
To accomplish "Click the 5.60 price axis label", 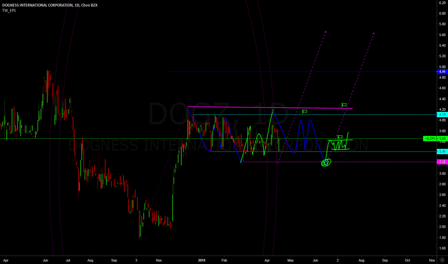I will [x=442, y=35].
